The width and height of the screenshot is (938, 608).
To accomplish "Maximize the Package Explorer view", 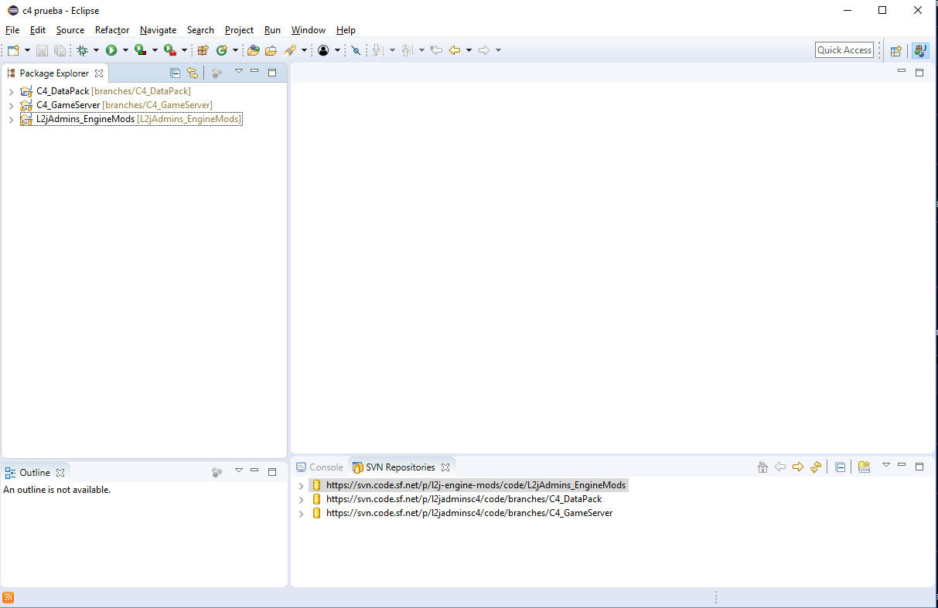I will tap(272, 72).
